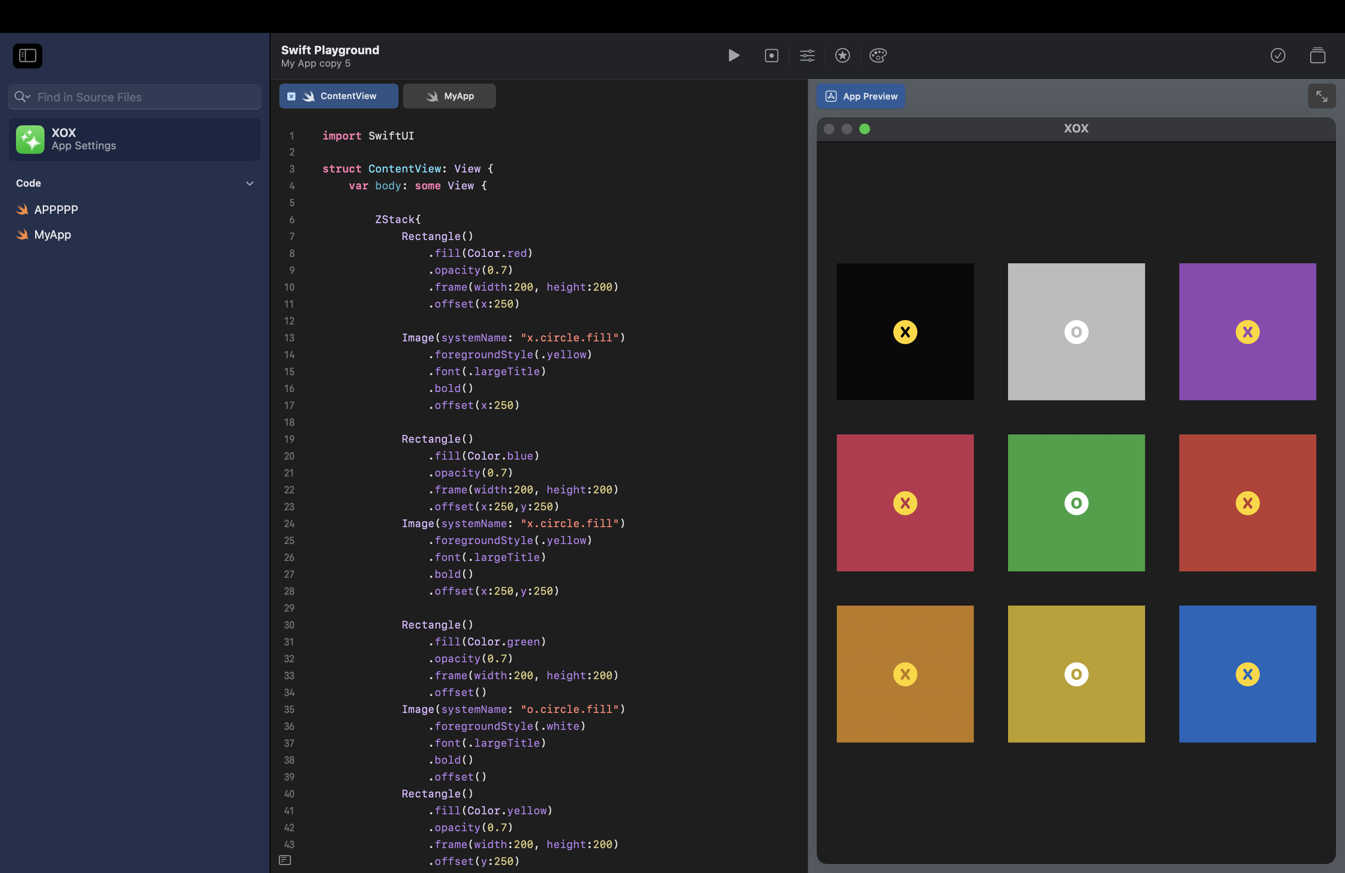Click the star badge icon in toolbar
1345x873 pixels.
point(842,55)
